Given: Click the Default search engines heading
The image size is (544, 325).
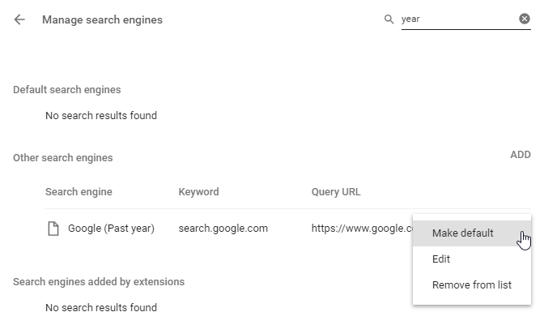Looking at the screenshot, I should click(x=66, y=90).
